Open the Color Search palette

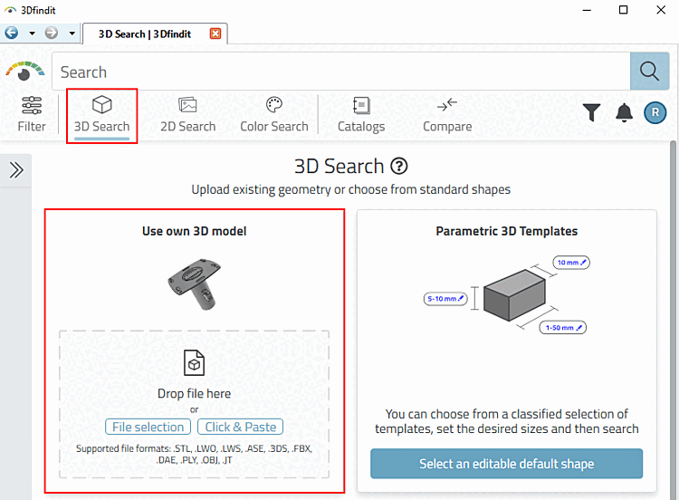[x=274, y=114]
